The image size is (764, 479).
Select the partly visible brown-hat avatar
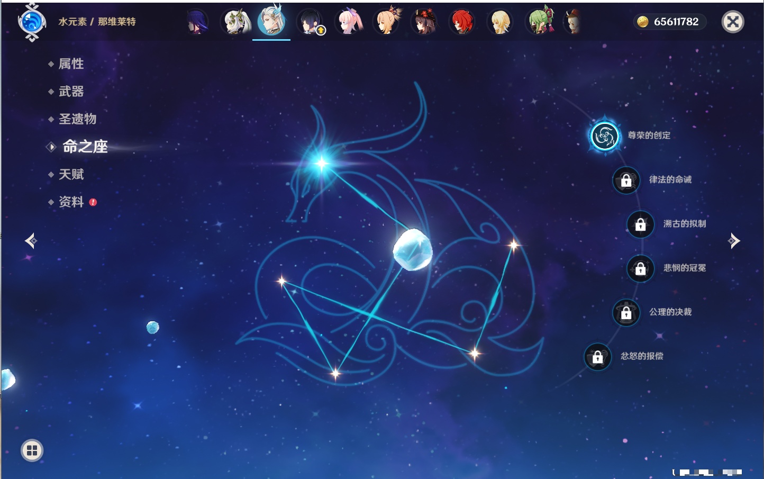click(x=572, y=22)
